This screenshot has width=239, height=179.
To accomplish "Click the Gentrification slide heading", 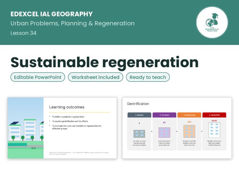I will tap(138, 104).
